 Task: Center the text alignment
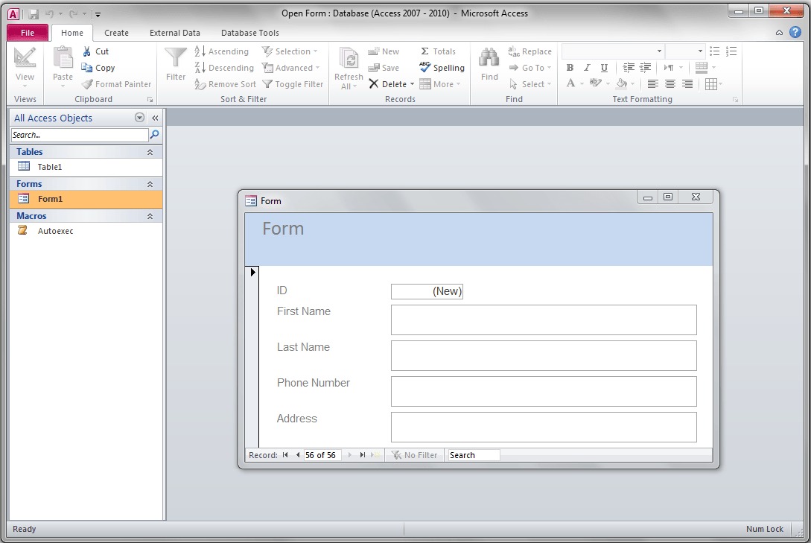[670, 83]
